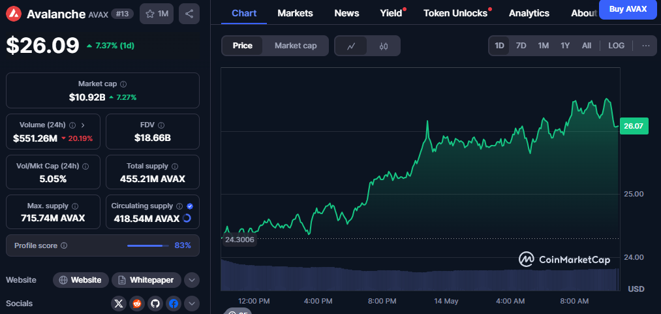Click the Max. supply info icon
This screenshot has height=314, width=661.
(75, 206)
